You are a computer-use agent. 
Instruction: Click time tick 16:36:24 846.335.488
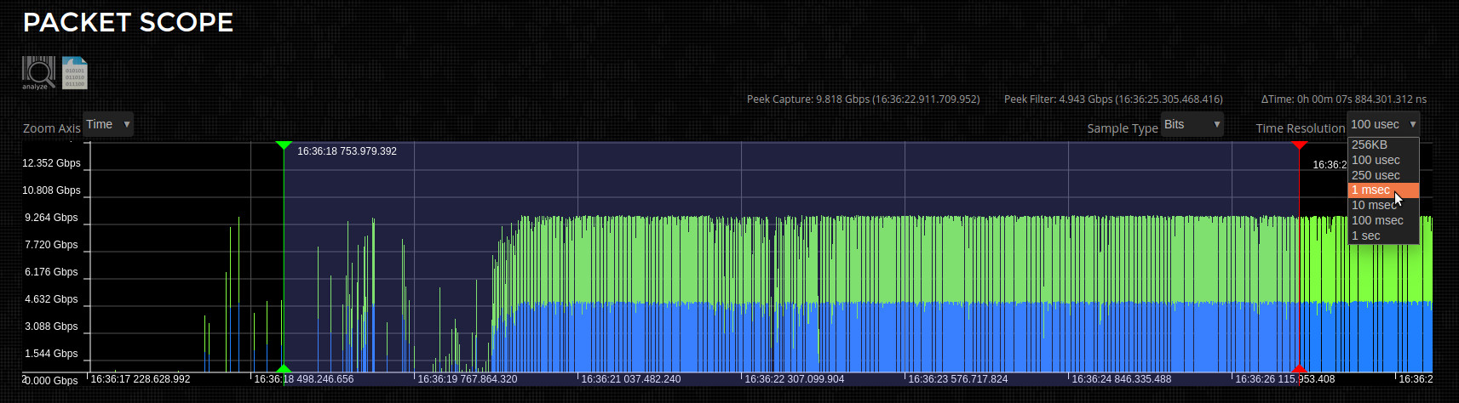pyautogui.click(x=1121, y=379)
